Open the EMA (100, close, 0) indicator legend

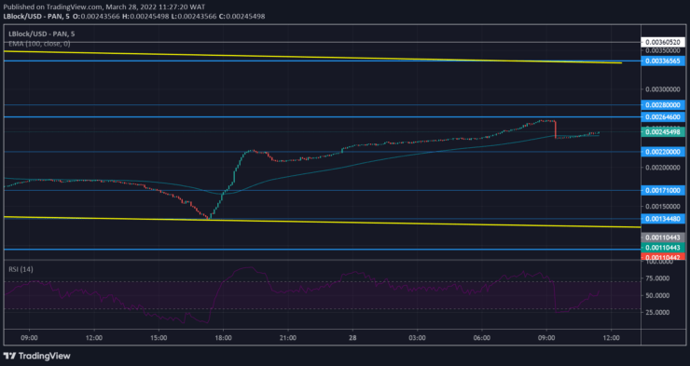(x=39, y=44)
